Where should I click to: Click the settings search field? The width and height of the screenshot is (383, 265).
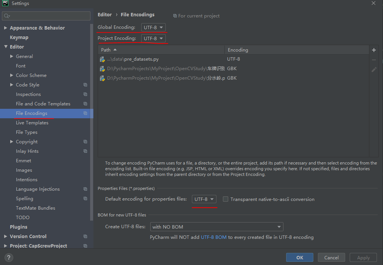click(x=46, y=16)
